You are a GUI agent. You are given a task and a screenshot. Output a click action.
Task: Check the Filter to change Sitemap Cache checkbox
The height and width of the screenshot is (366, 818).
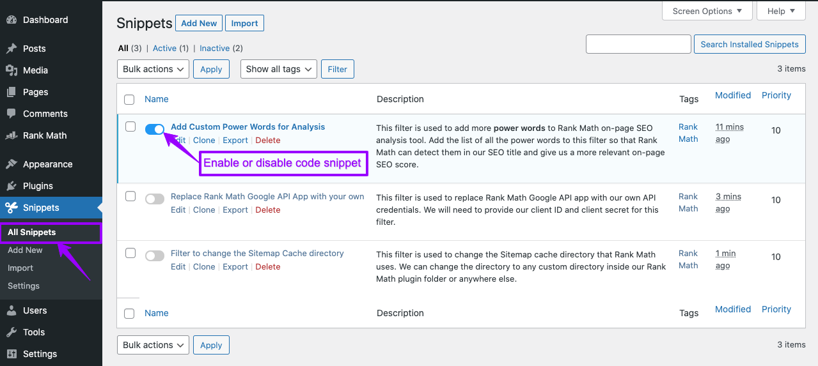coord(130,253)
